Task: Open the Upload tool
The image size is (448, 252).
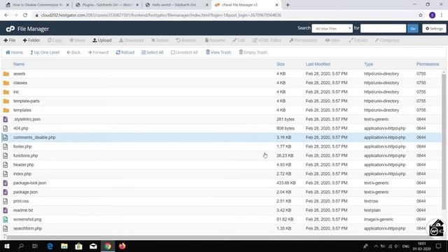Action: [102, 41]
